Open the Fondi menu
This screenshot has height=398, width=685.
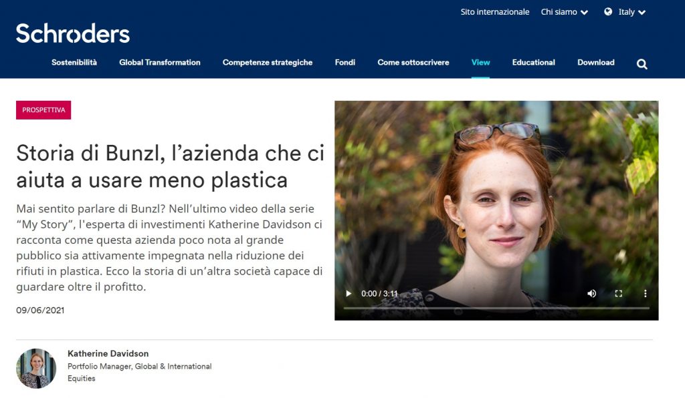pyautogui.click(x=345, y=62)
